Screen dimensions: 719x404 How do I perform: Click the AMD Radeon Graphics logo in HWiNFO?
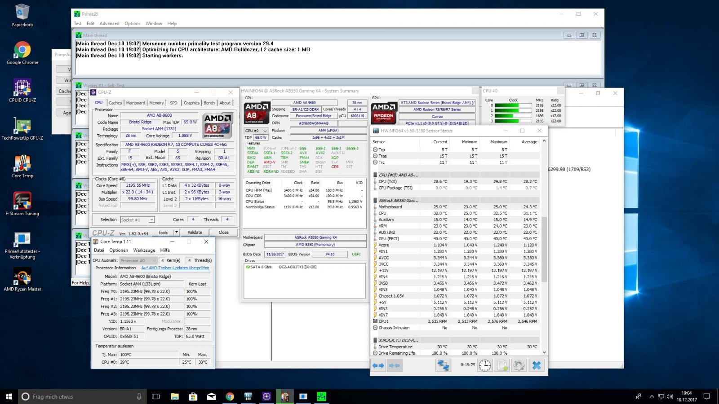tap(384, 113)
